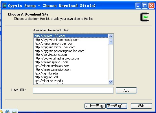Click the Cygwin logo in header

[145, 17]
